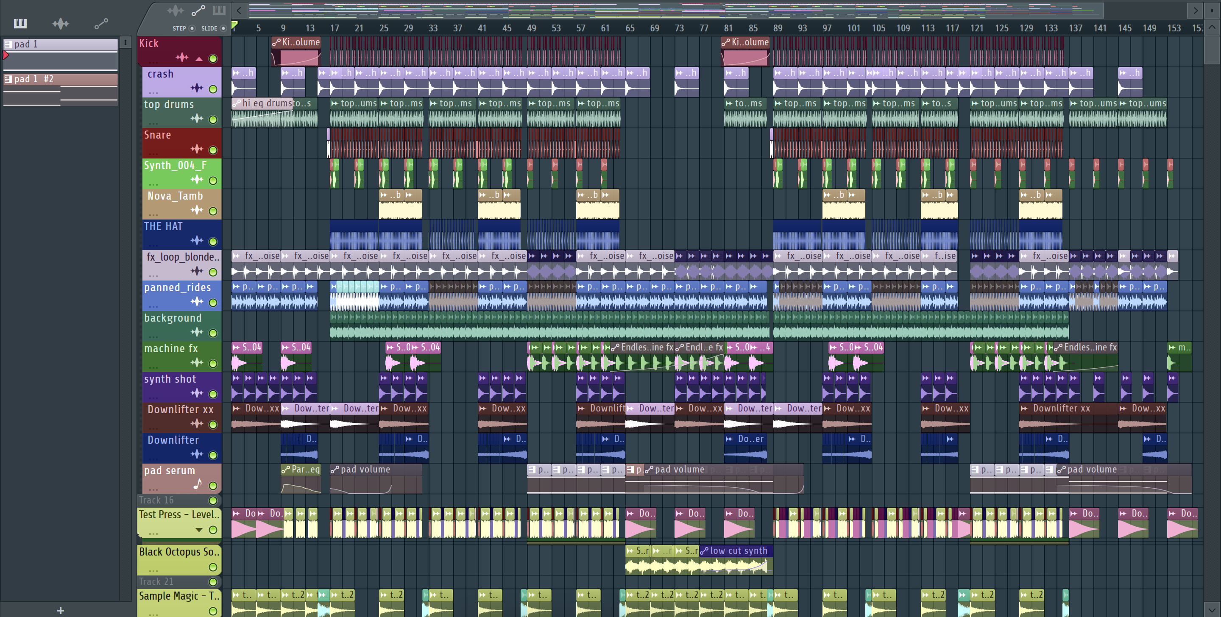Click the Snare track waveform icon

[x=197, y=149]
